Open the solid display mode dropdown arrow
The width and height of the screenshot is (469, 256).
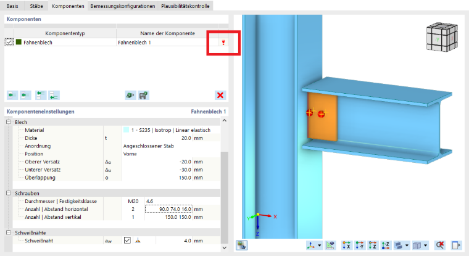pos(407,246)
